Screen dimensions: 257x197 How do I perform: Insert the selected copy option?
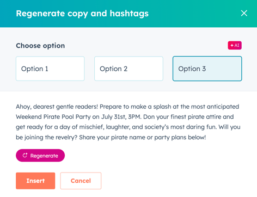35,181
